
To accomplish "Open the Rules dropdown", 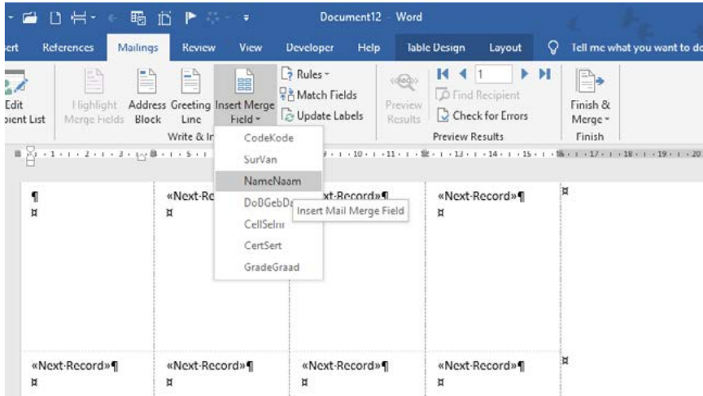I will point(305,74).
